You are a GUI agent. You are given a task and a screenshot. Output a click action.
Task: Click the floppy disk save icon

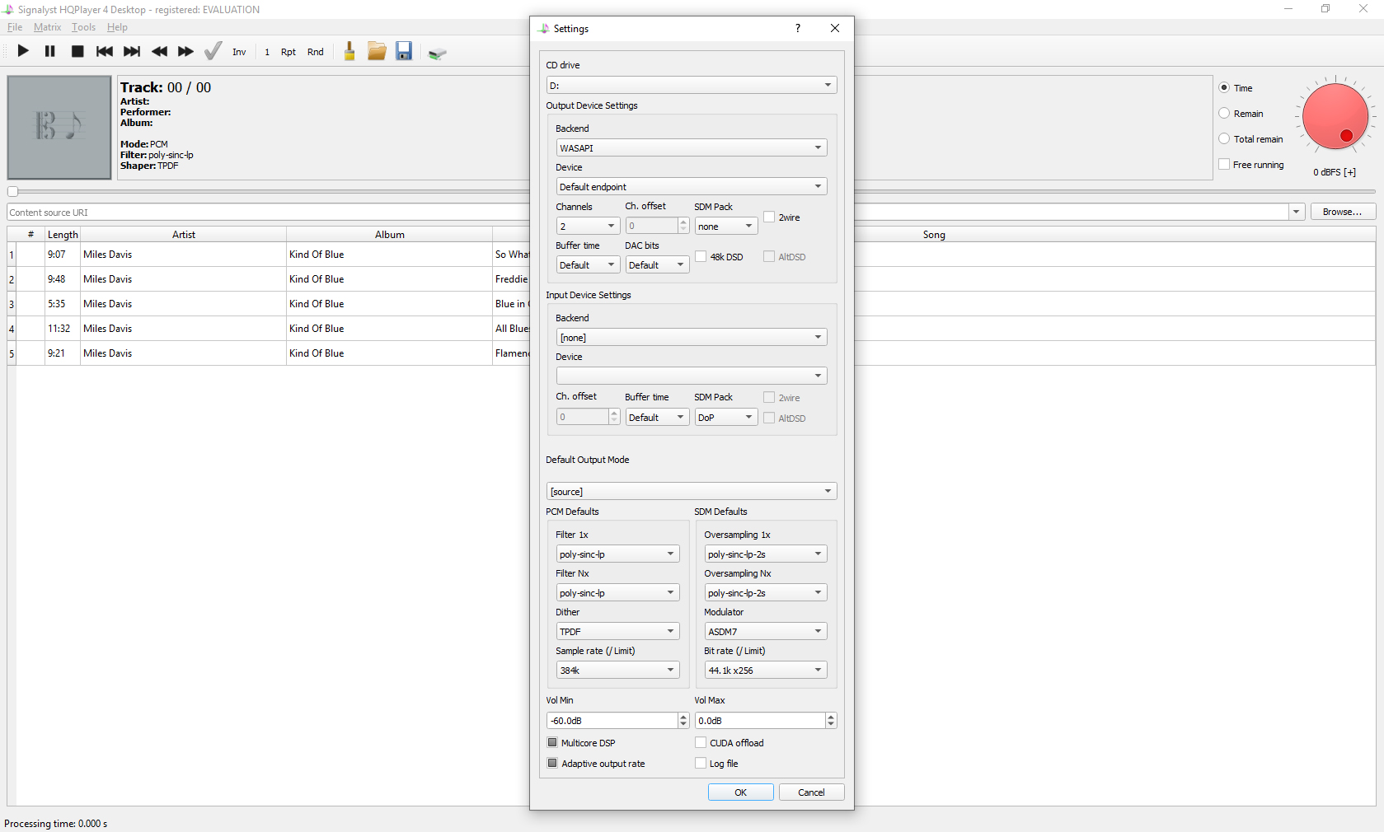pyautogui.click(x=404, y=51)
